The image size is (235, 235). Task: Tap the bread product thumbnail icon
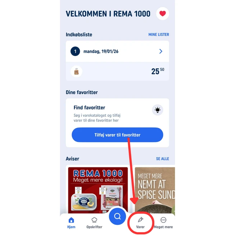[x=77, y=72]
